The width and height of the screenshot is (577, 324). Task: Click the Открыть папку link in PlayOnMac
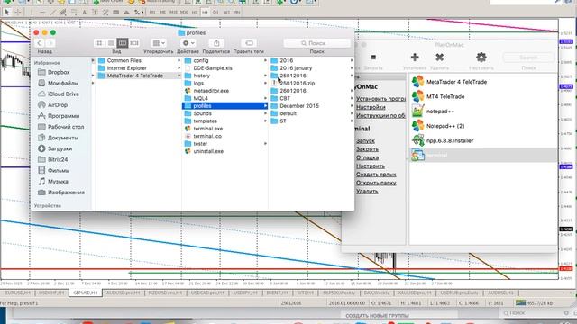pos(376,183)
